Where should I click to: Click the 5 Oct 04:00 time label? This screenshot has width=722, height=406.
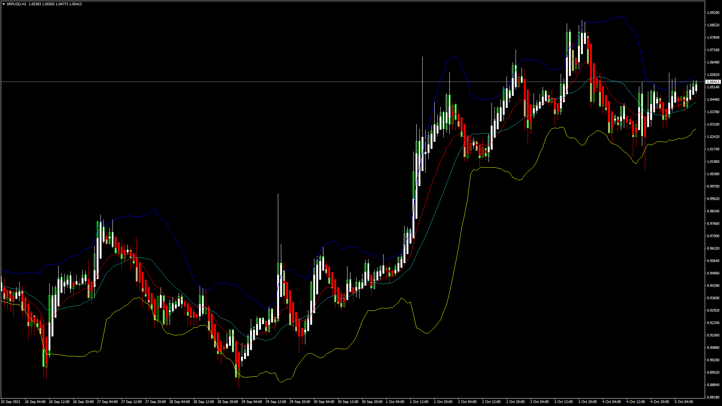coord(684,401)
